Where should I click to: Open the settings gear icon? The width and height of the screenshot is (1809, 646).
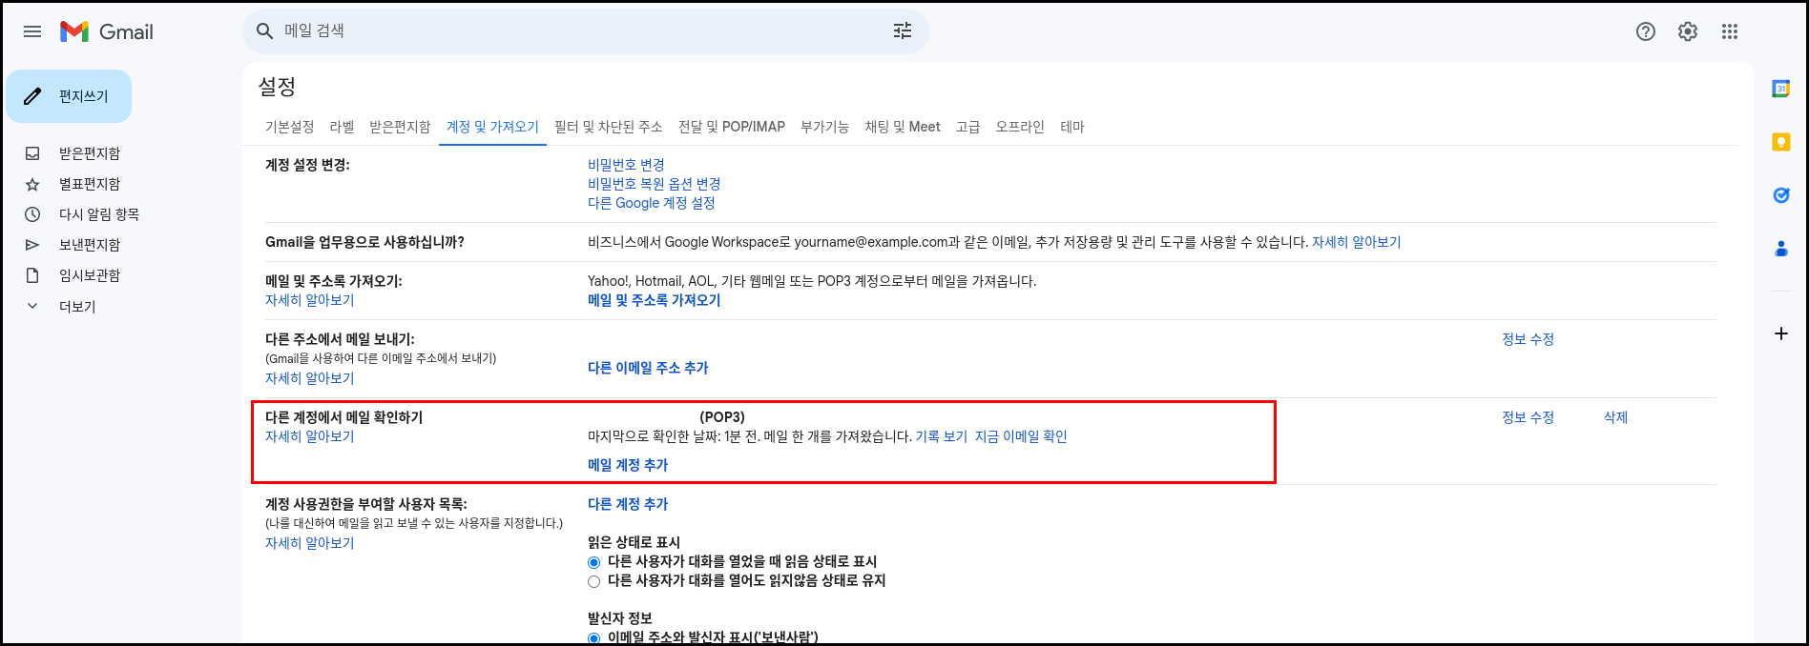tap(1688, 31)
